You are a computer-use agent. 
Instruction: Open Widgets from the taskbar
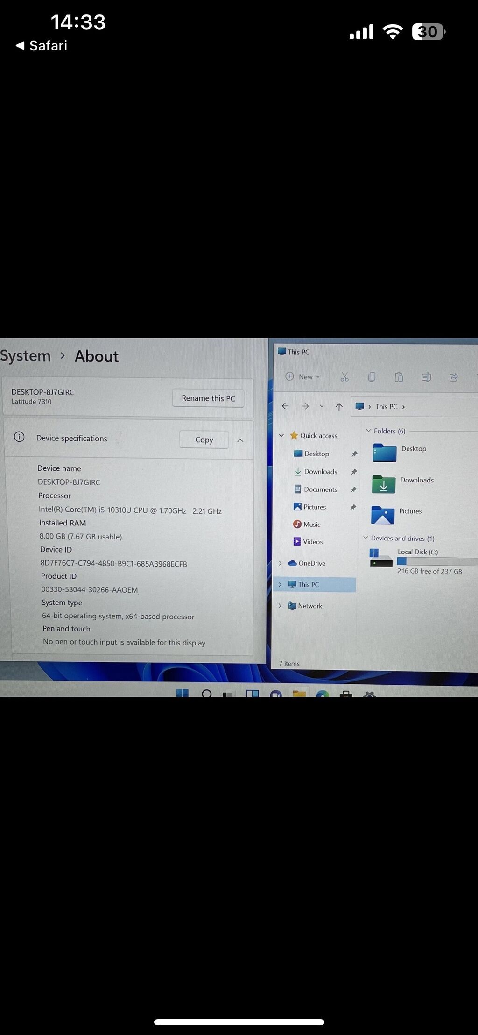tap(253, 694)
